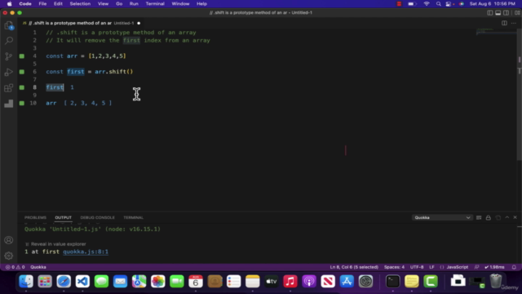Close the bottom panel

coord(515,217)
